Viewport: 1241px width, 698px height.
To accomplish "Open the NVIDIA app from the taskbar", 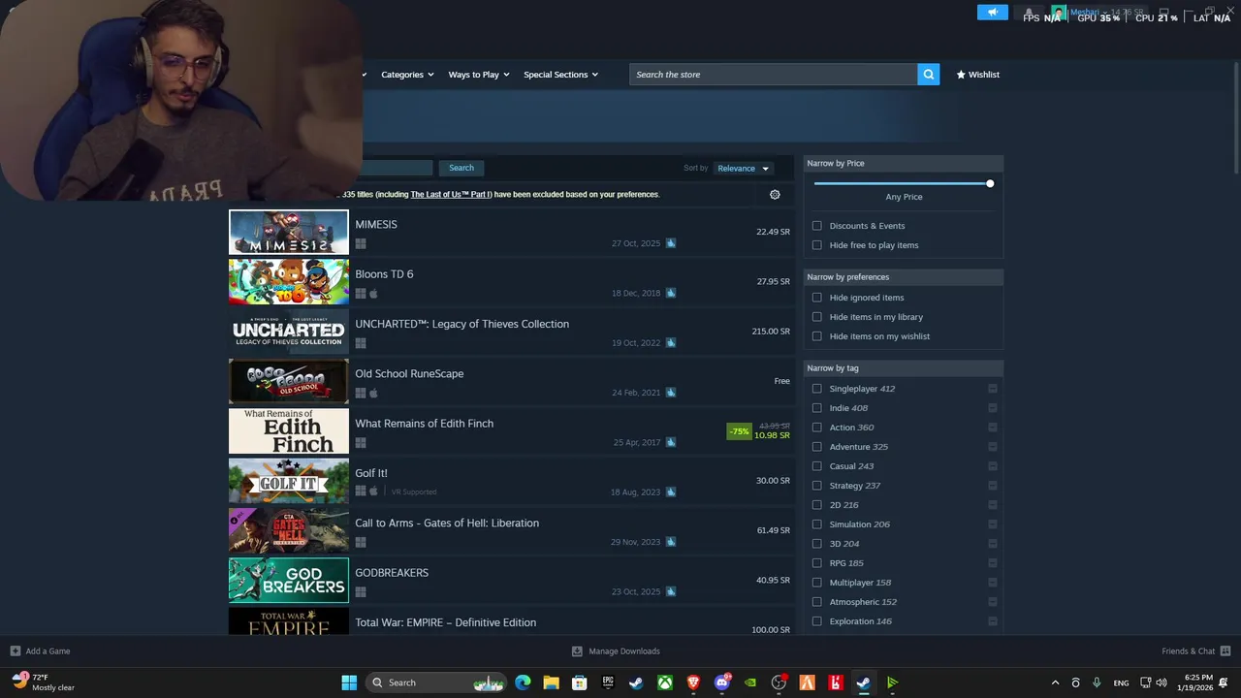I will click(750, 682).
